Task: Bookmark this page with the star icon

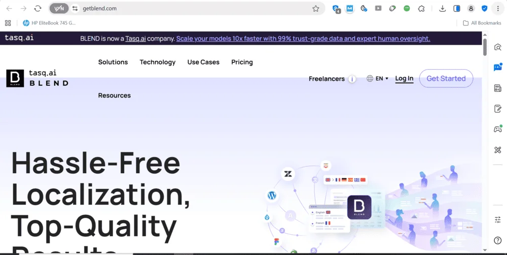Action: [x=316, y=9]
